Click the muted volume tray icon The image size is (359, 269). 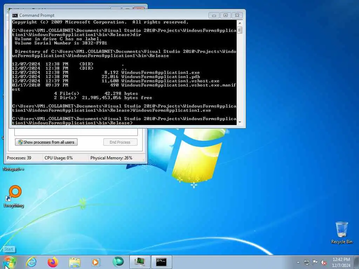pos(324,263)
